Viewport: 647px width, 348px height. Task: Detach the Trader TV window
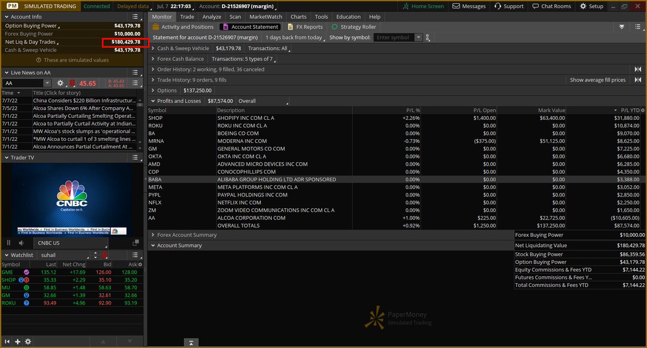pyautogui.click(x=135, y=243)
